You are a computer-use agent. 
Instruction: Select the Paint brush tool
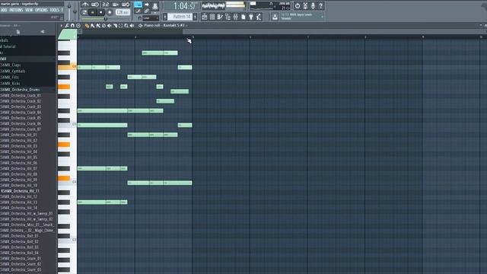[93, 26]
